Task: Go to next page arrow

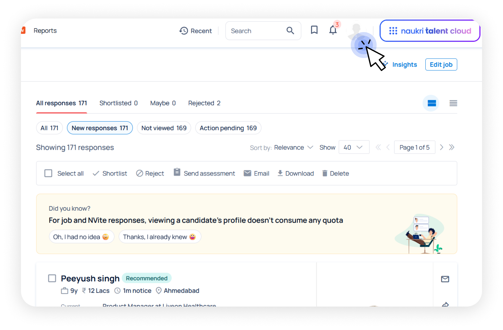Action: pos(441,147)
